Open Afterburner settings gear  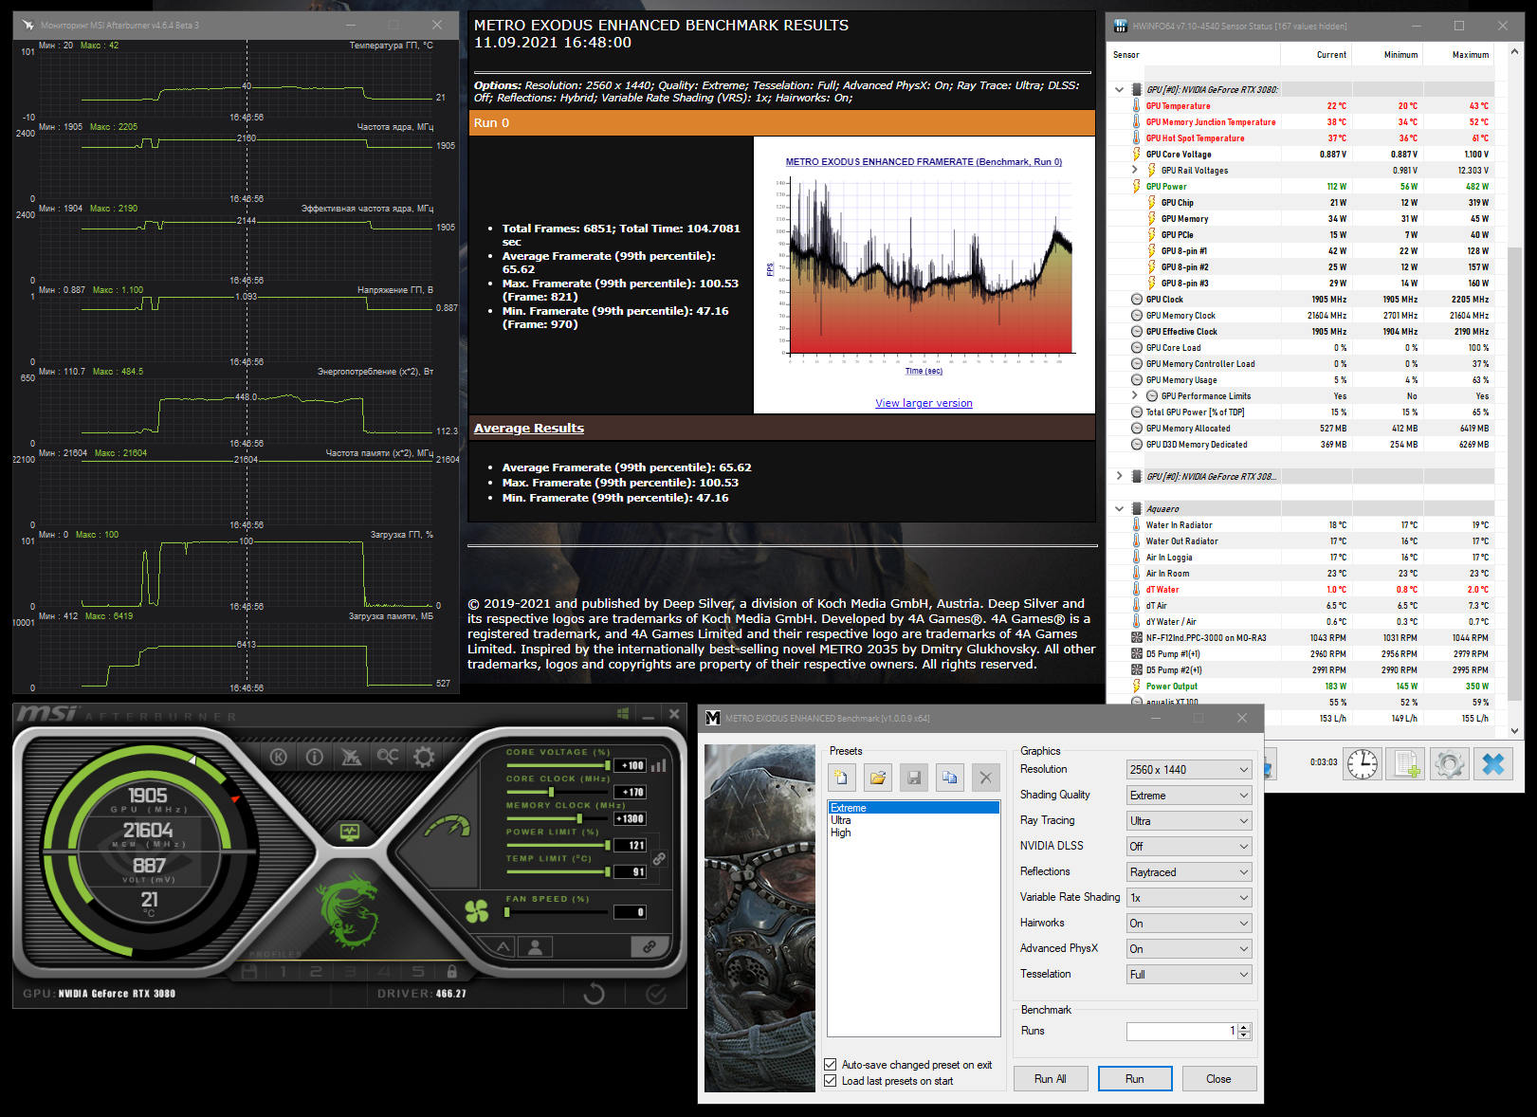[x=424, y=757]
